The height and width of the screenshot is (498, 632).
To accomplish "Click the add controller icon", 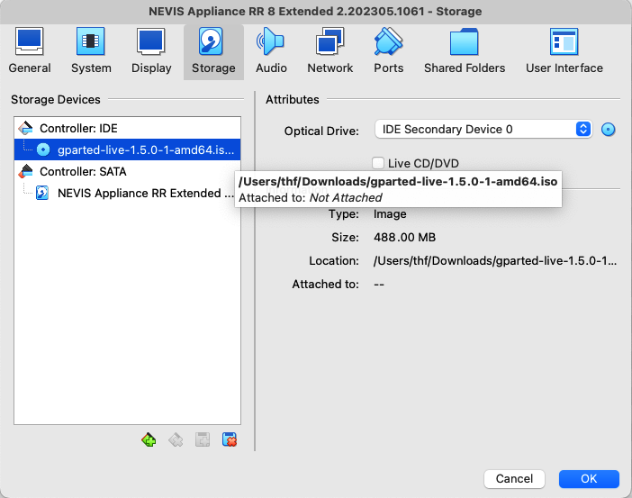I will [149, 439].
